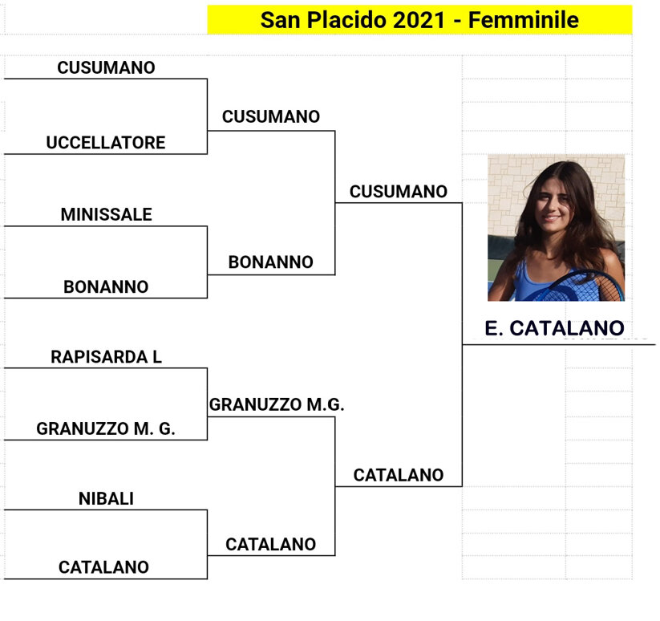Select the RAPISARDA L entry
This screenshot has height=621, width=660.
point(106,357)
